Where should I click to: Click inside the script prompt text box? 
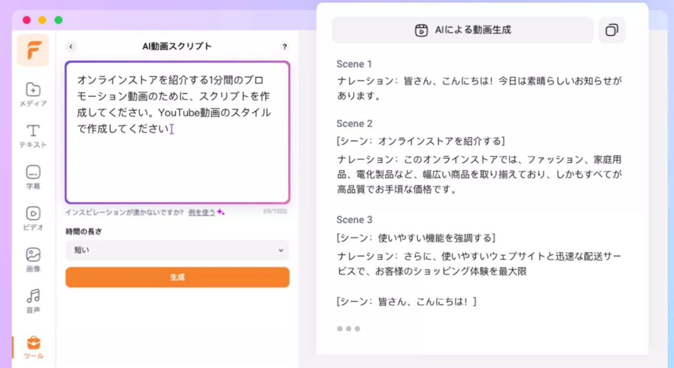click(177, 132)
